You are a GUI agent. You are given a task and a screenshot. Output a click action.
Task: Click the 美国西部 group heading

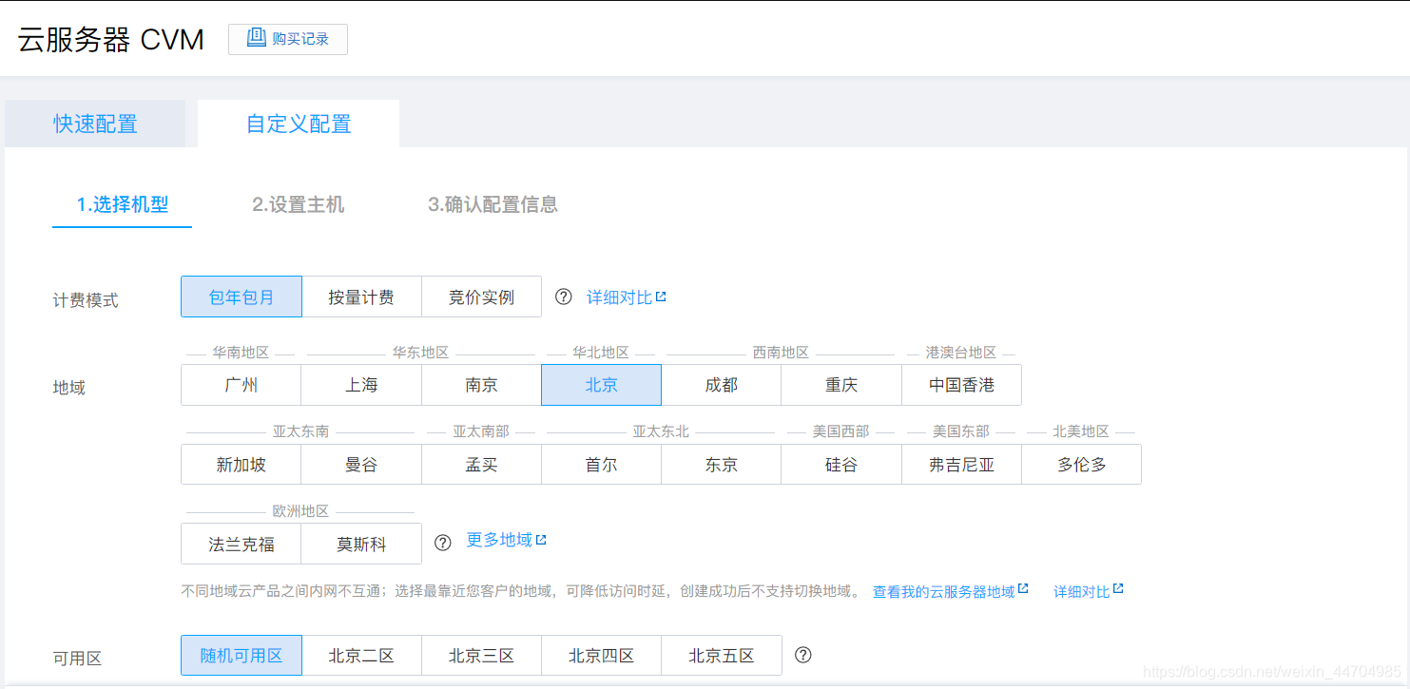point(840,431)
